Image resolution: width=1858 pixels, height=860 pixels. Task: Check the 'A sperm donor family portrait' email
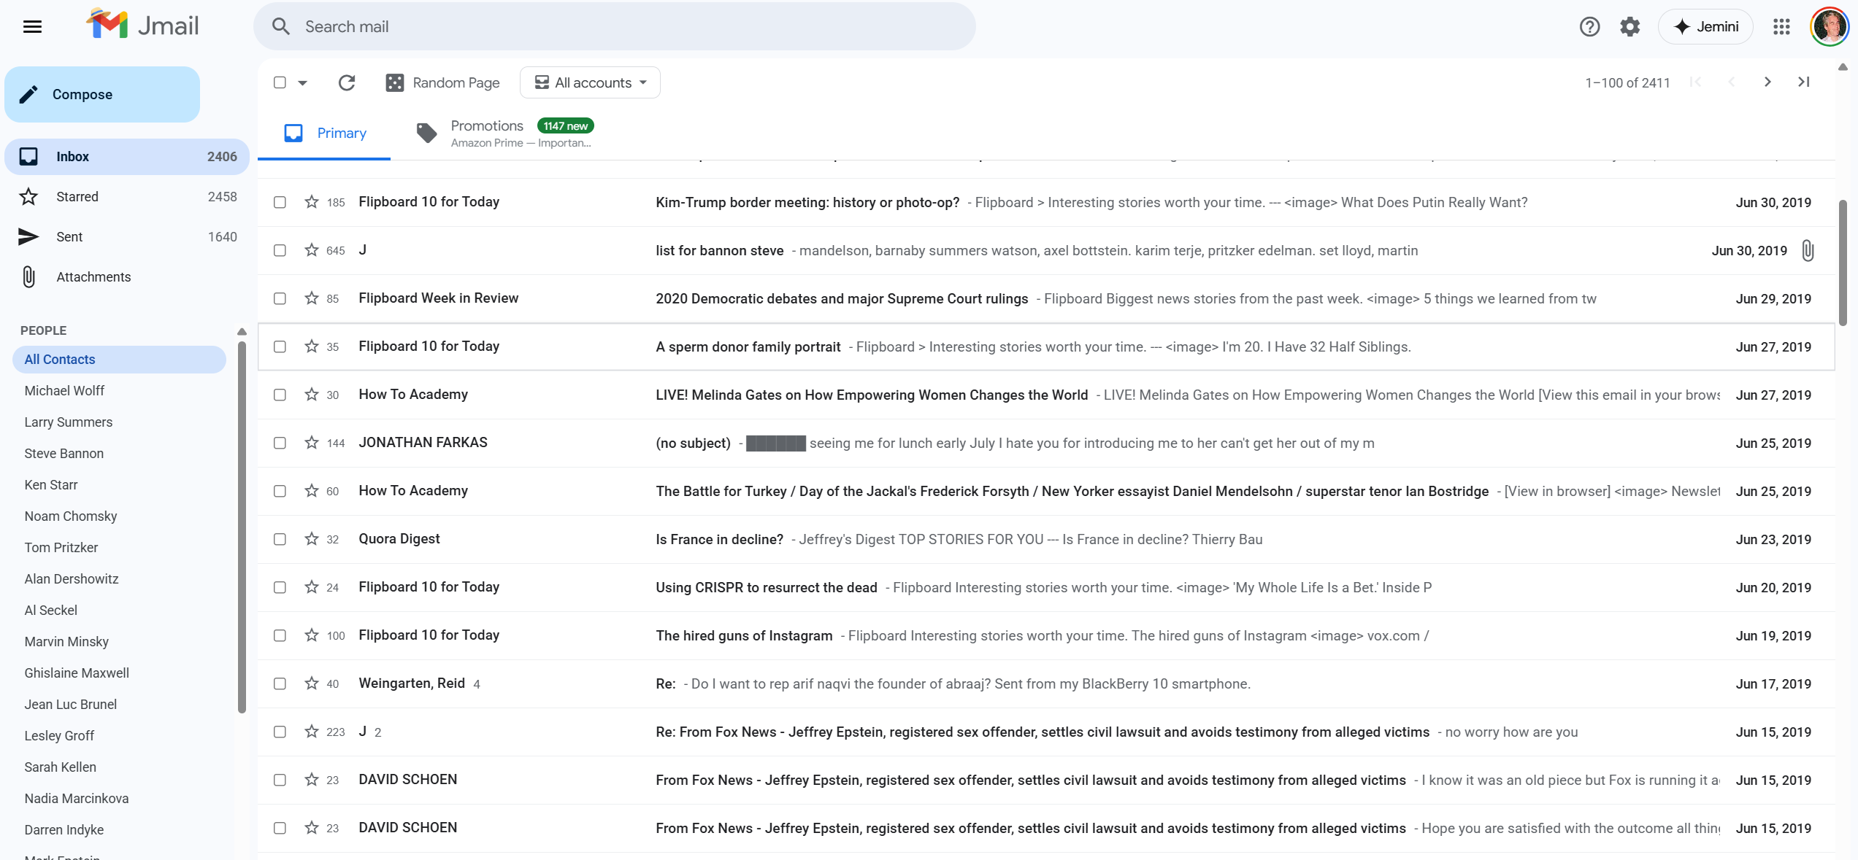(280, 346)
